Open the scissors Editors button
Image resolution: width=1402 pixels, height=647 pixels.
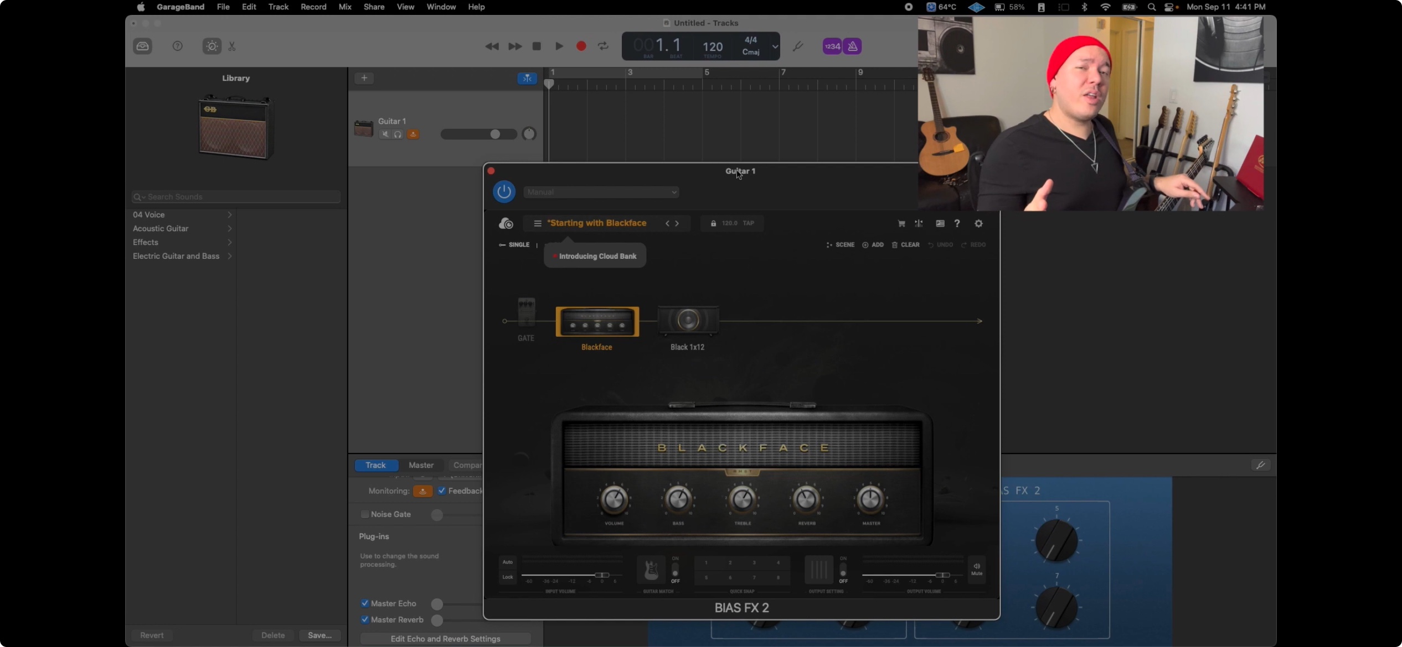coord(232,46)
